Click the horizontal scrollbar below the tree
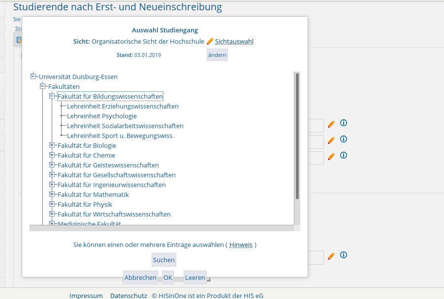Image resolution: width=444 pixels, height=299 pixels. point(161,228)
